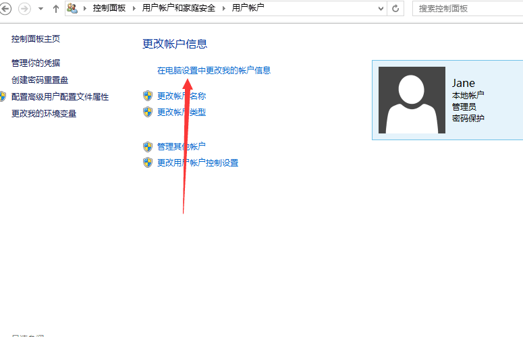Open 管理其他帐户 link
523x337 pixels.
click(x=181, y=146)
